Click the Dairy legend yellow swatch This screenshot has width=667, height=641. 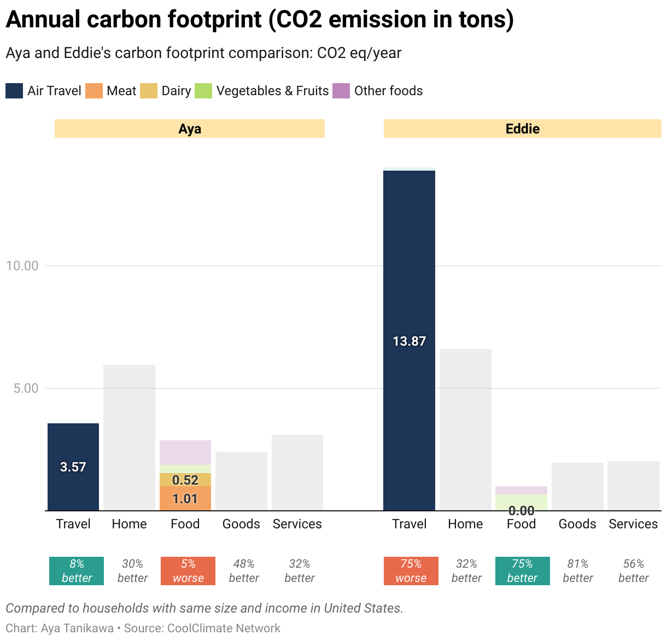coord(149,91)
